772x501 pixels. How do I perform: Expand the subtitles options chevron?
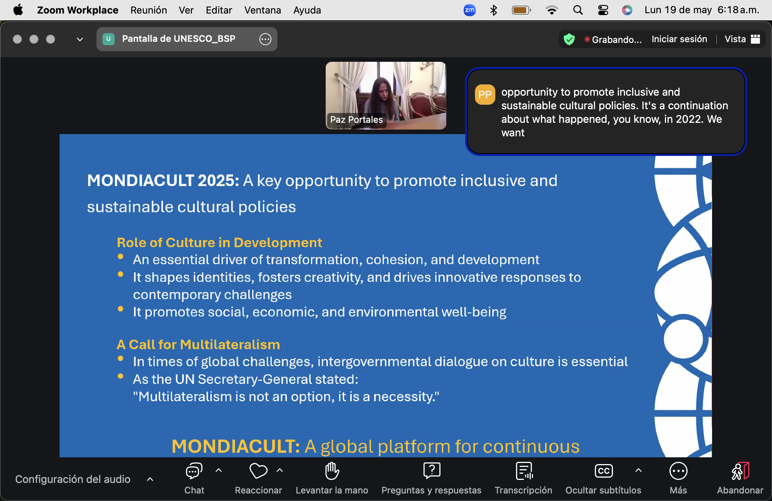tap(638, 470)
